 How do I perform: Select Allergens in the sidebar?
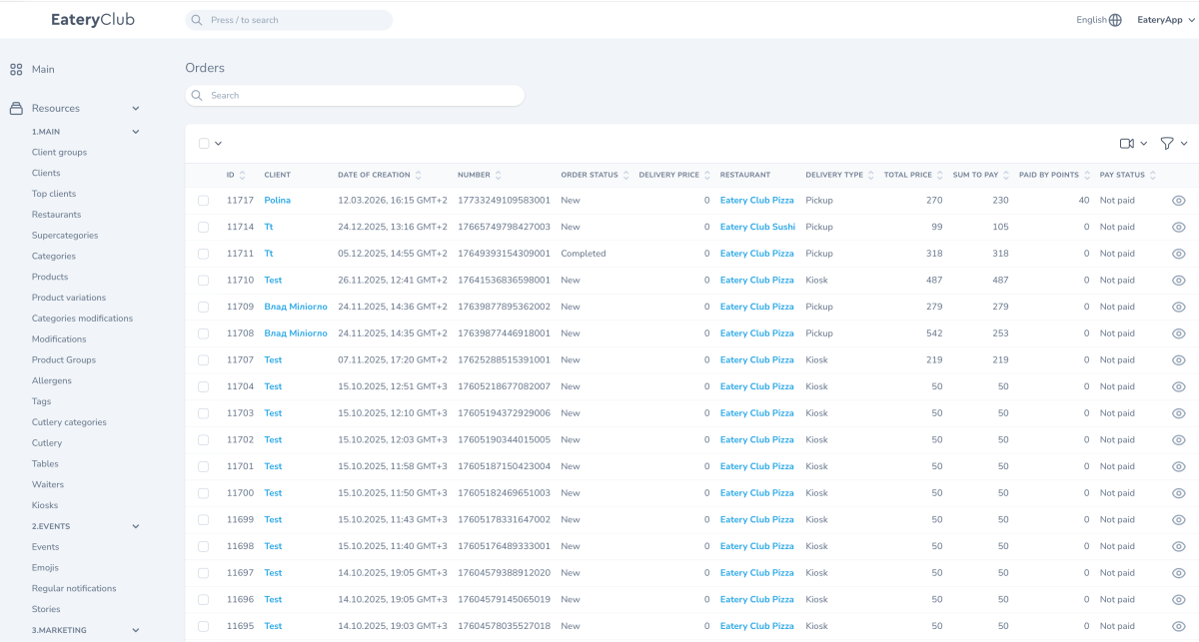(x=52, y=380)
